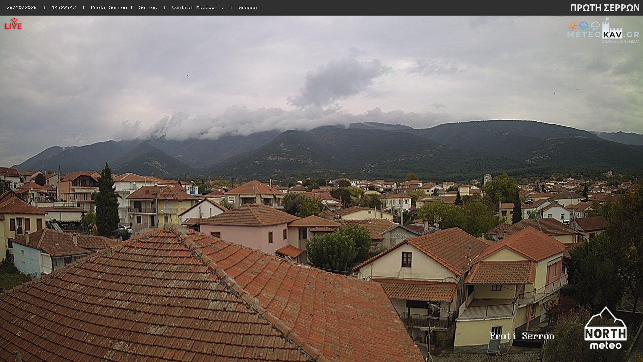Click 'Ο ΚΑΙΡΟΣ ΣΤΗΝ ΚΑΒΑΛΑ' tagline

[621, 42]
